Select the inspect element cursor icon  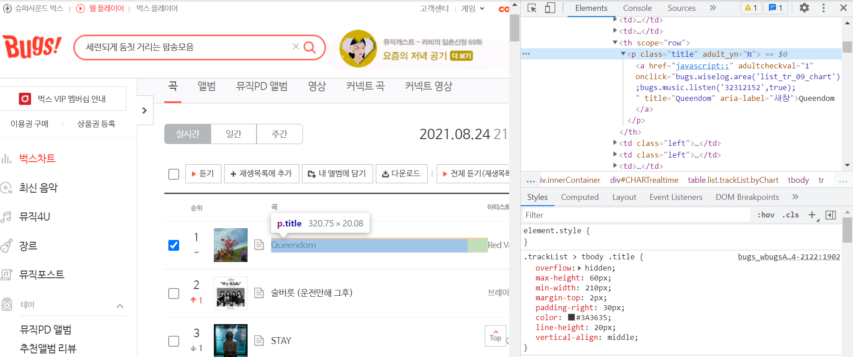pyautogui.click(x=532, y=8)
